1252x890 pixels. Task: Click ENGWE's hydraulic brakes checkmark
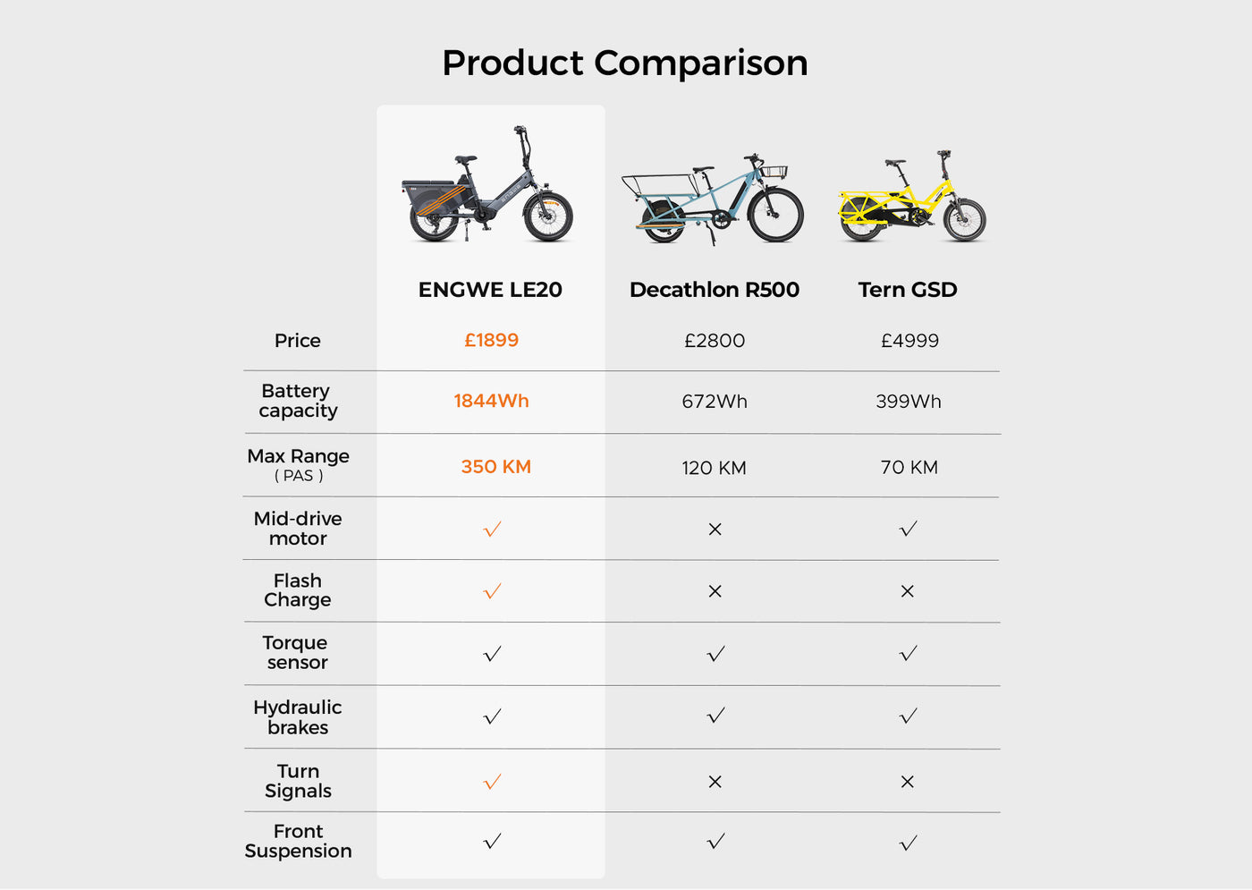click(x=492, y=716)
